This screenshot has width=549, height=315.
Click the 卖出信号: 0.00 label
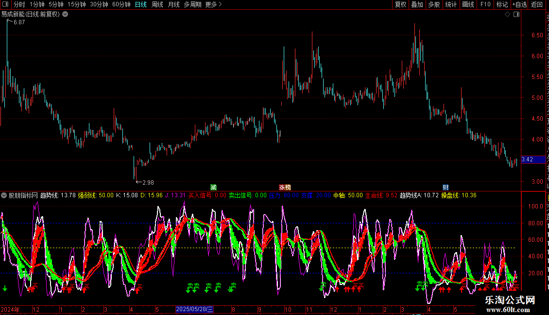(248, 196)
